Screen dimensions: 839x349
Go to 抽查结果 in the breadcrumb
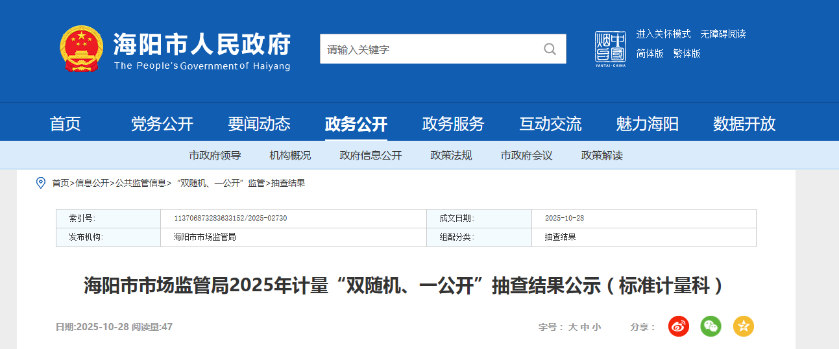click(288, 183)
